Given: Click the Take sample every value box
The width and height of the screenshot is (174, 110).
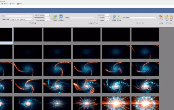Looking at the screenshot, I should [47, 18].
